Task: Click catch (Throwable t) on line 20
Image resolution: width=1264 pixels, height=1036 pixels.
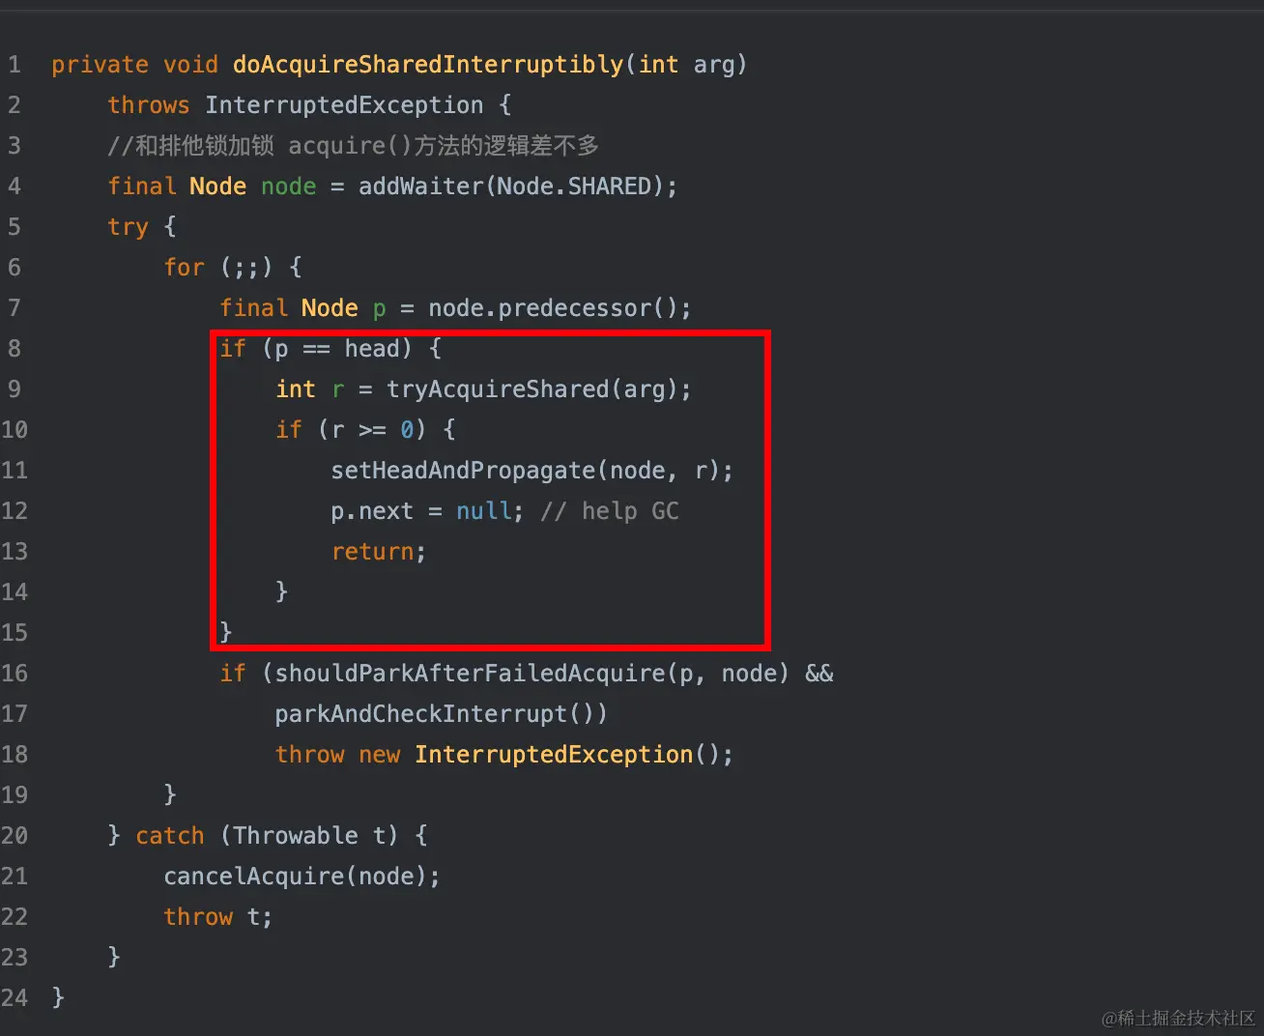Action: pos(267,836)
